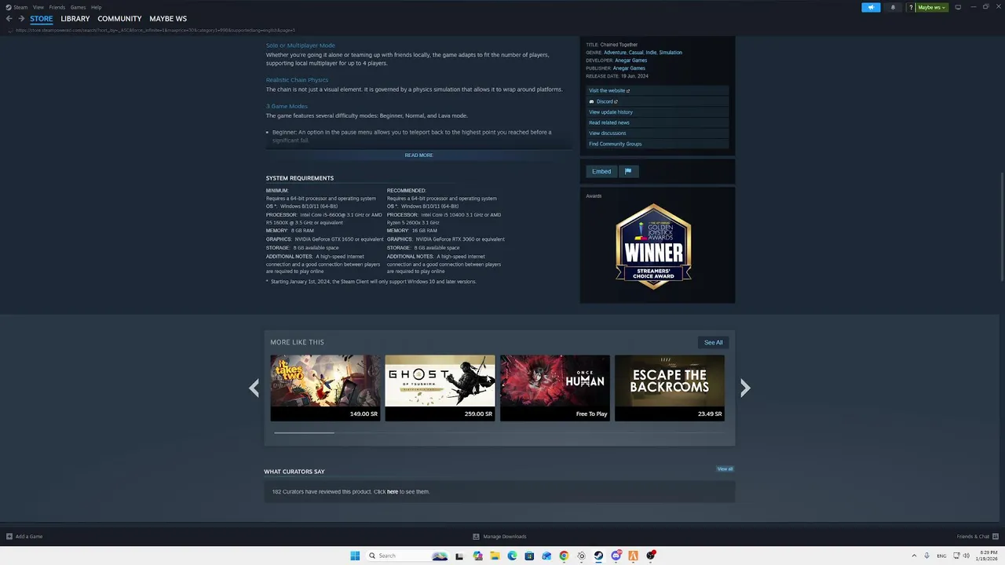Click the Embed button
Screen dimensions: 1005x565
(x=601, y=171)
